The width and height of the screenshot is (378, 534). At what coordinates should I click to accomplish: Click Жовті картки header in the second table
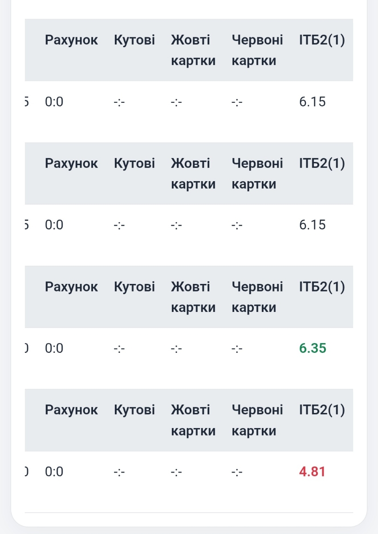(193, 174)
